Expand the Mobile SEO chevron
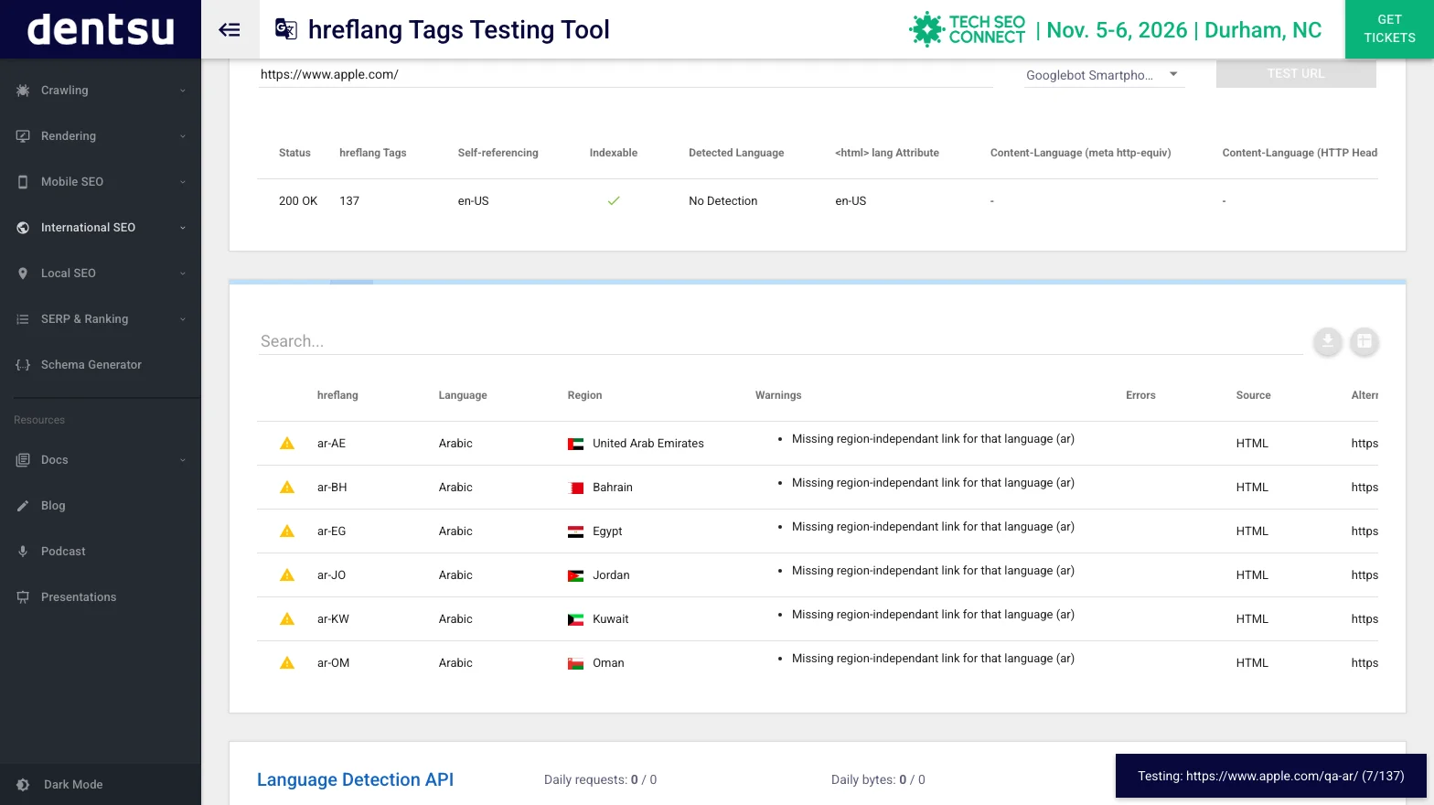 (183, 182)
